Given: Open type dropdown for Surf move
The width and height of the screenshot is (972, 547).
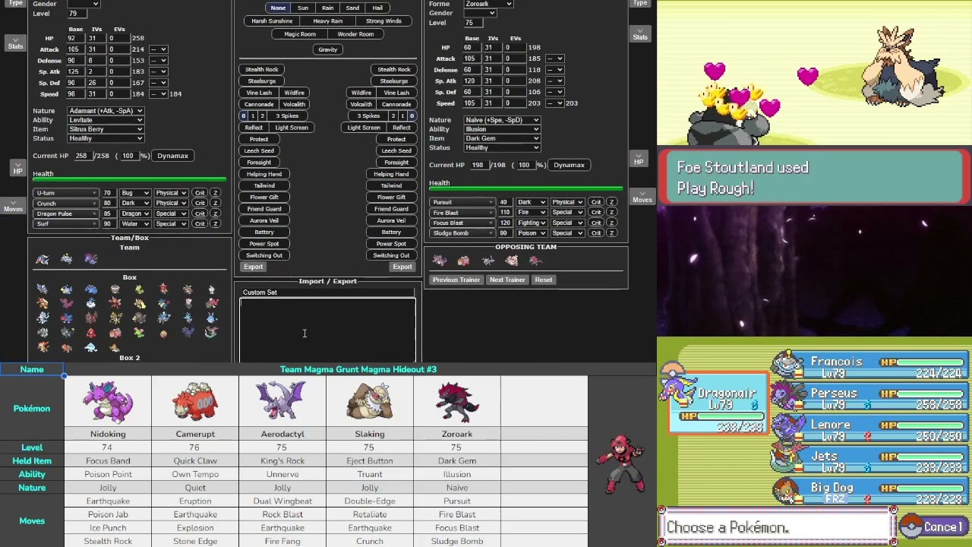Looking at the screenshot, I should pos(134,224).
